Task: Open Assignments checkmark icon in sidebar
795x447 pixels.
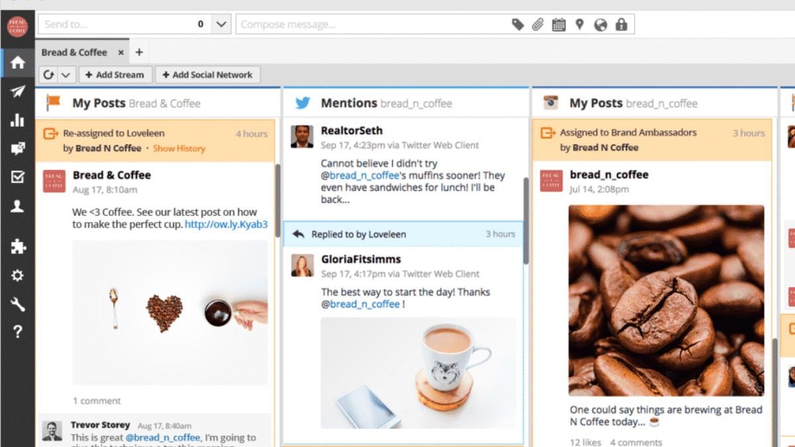Action: pyautogui.click(x=17, y=177)
